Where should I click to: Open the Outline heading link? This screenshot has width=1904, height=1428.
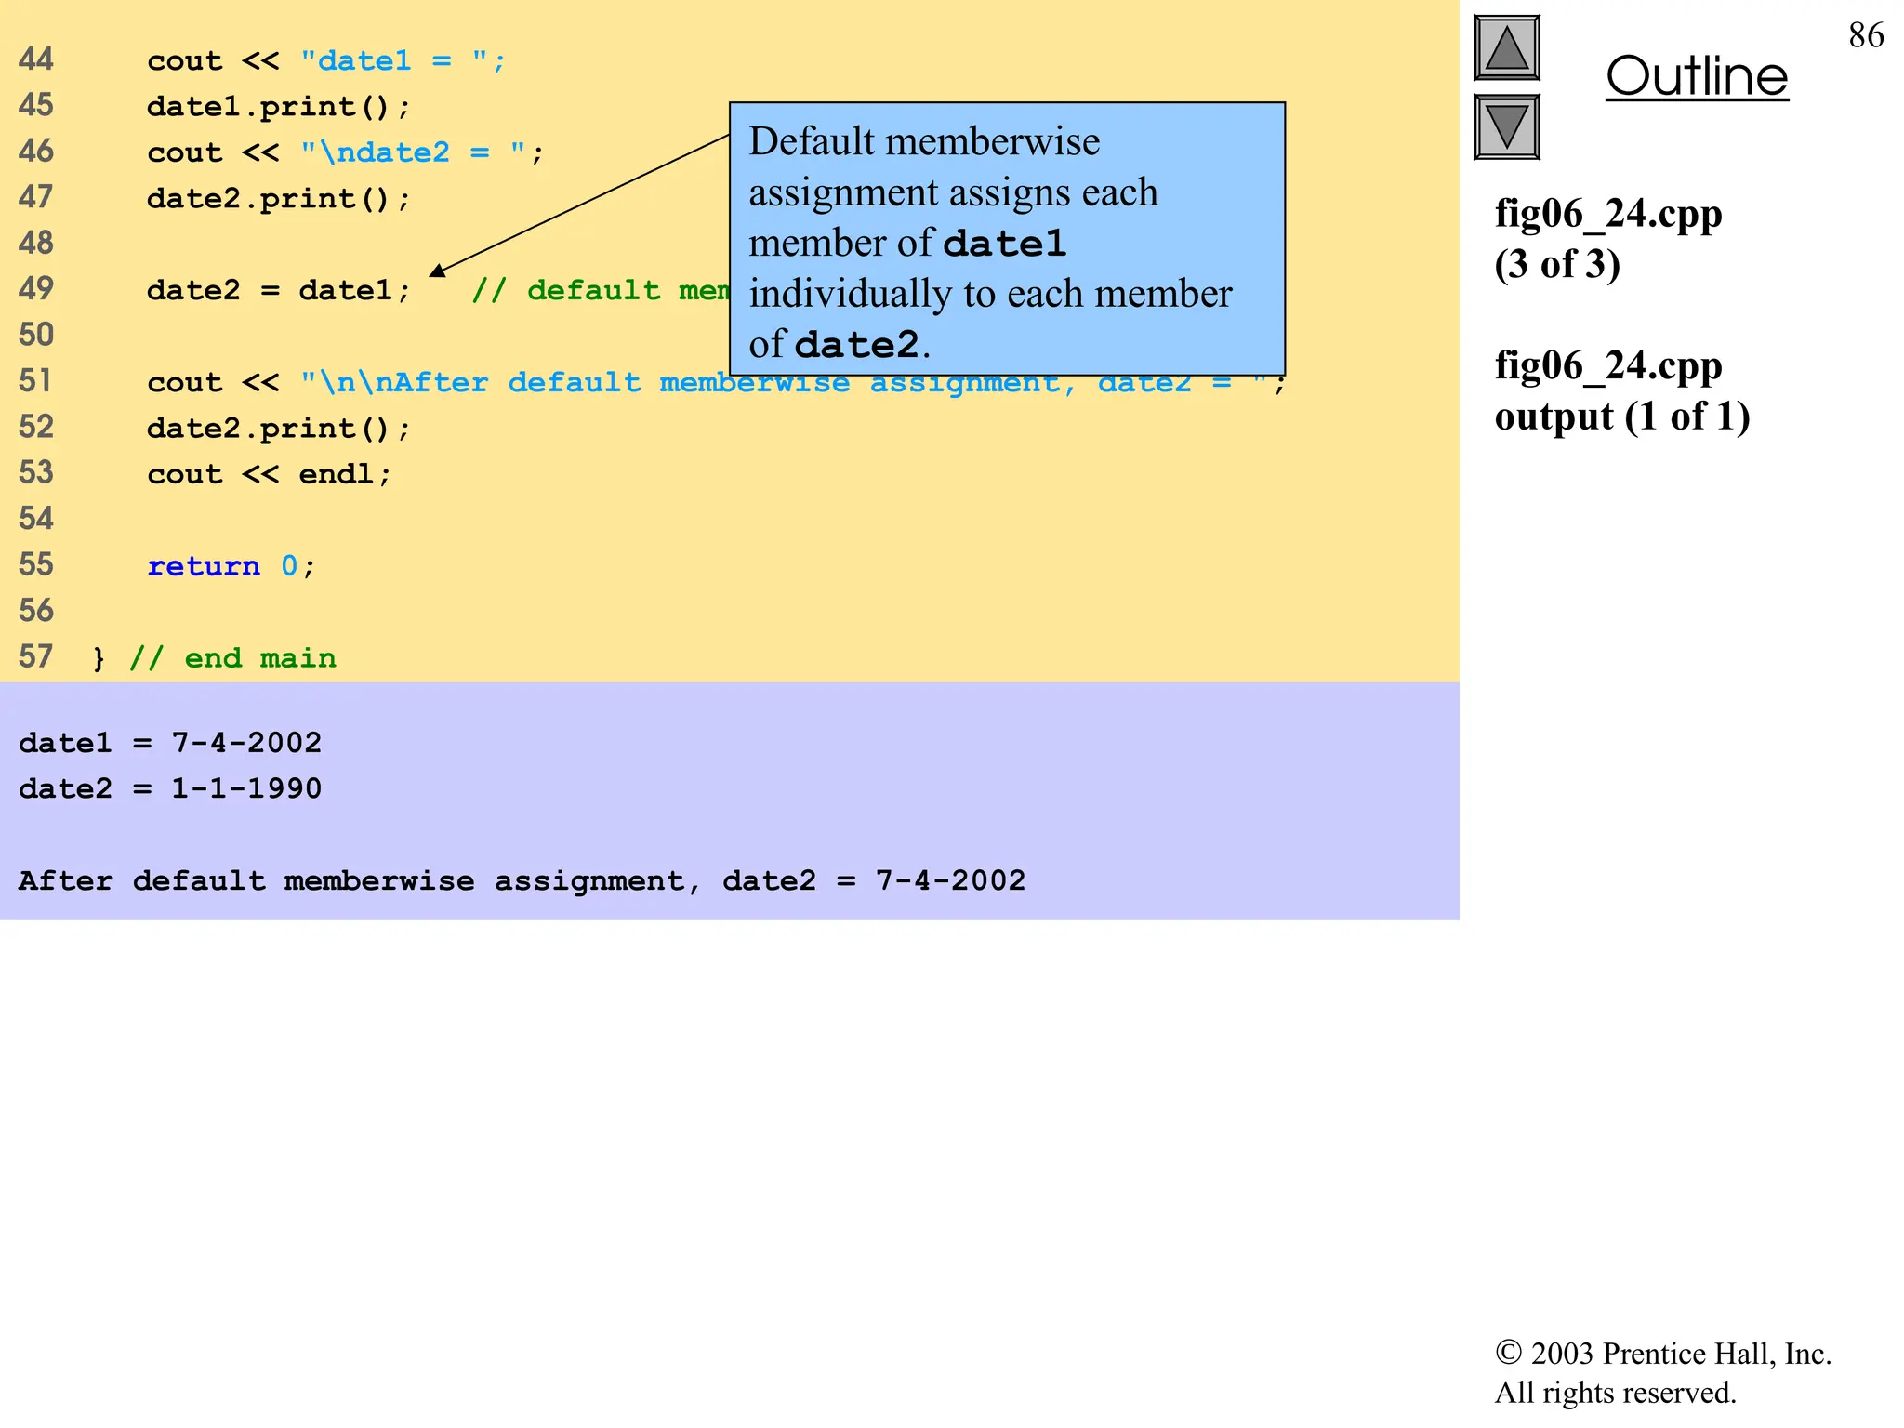tap(1697, 76)
